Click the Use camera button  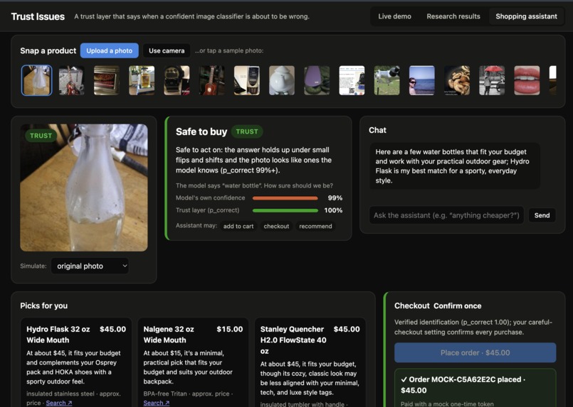(167, 50)
